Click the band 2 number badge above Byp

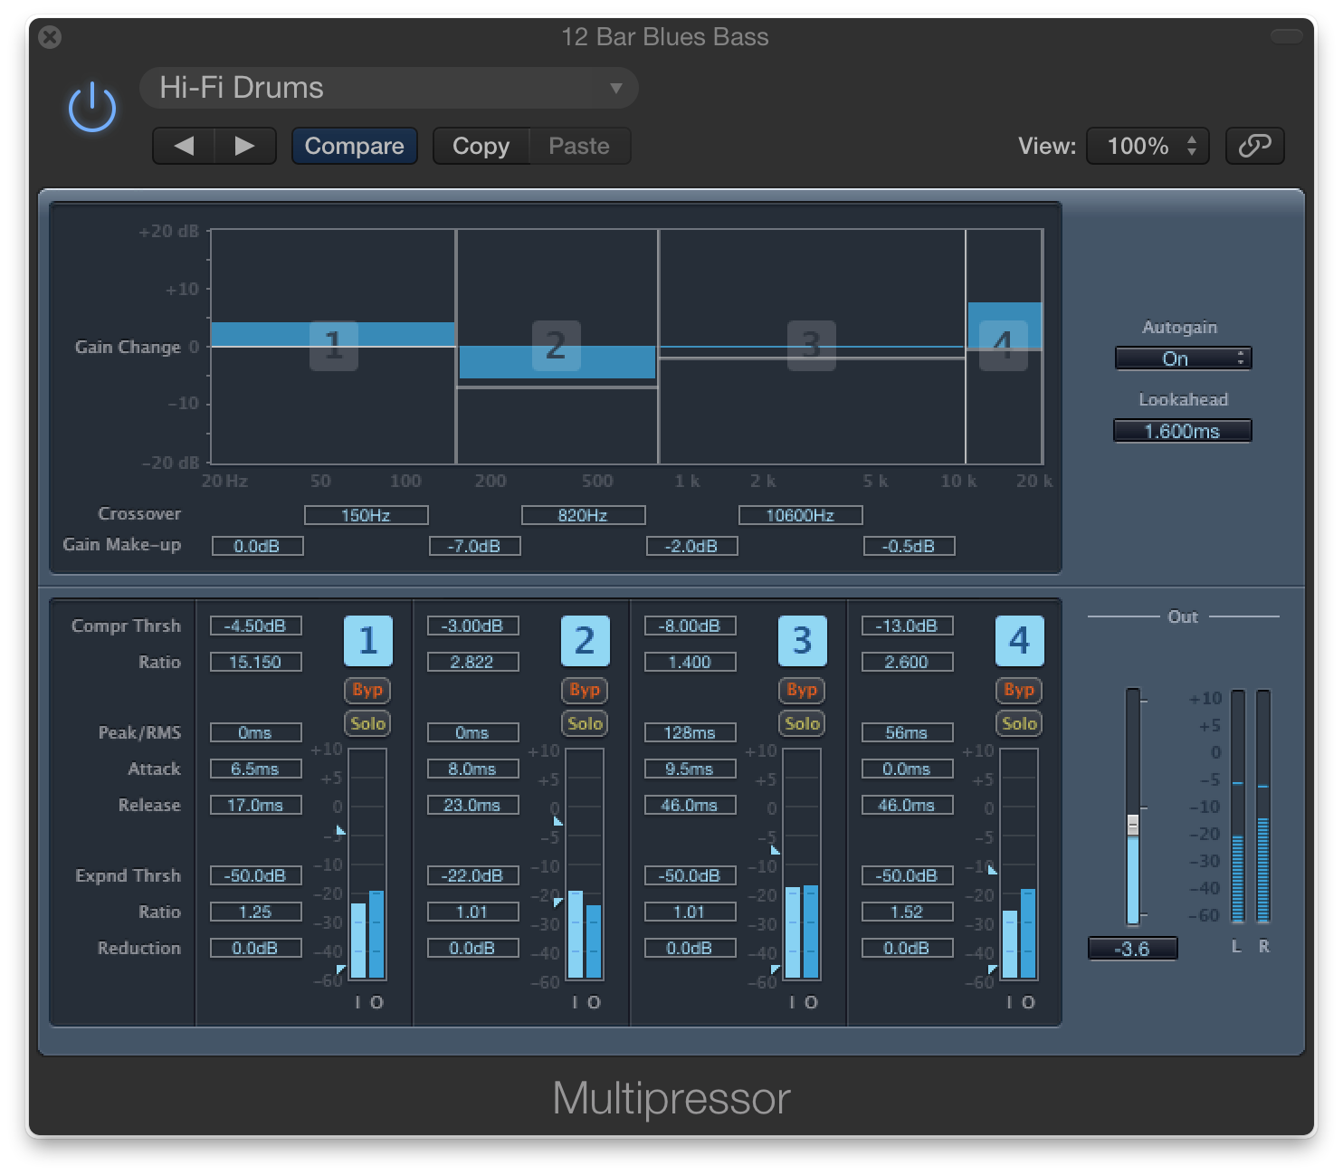(585, 640)
